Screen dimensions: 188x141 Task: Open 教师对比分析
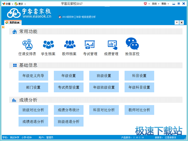tap(139, 110)
